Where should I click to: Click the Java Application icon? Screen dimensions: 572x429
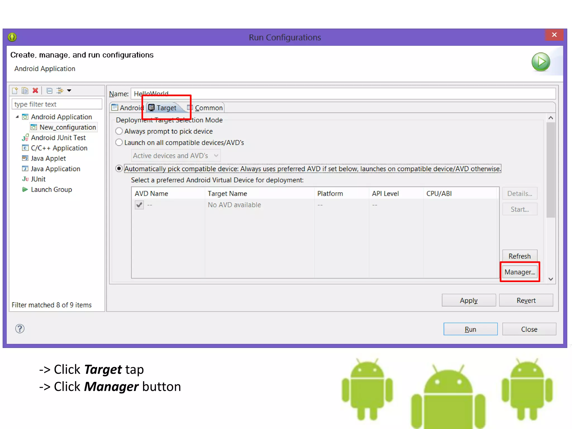coord(25,168)
